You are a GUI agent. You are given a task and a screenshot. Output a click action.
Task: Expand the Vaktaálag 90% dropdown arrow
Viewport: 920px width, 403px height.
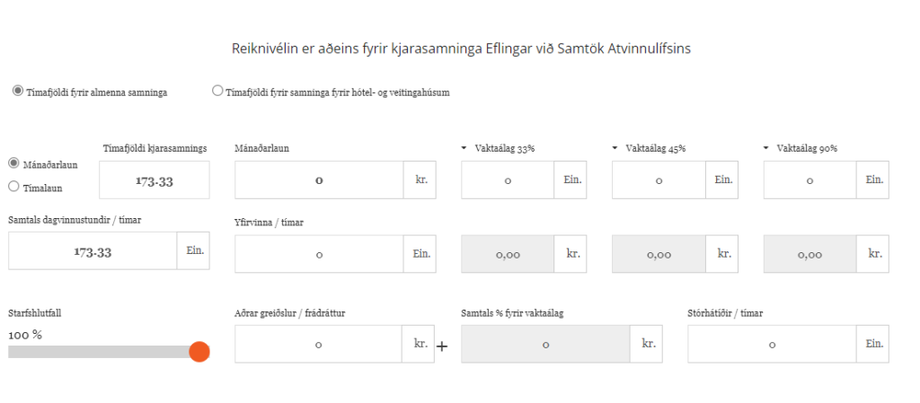coord(766,148)
